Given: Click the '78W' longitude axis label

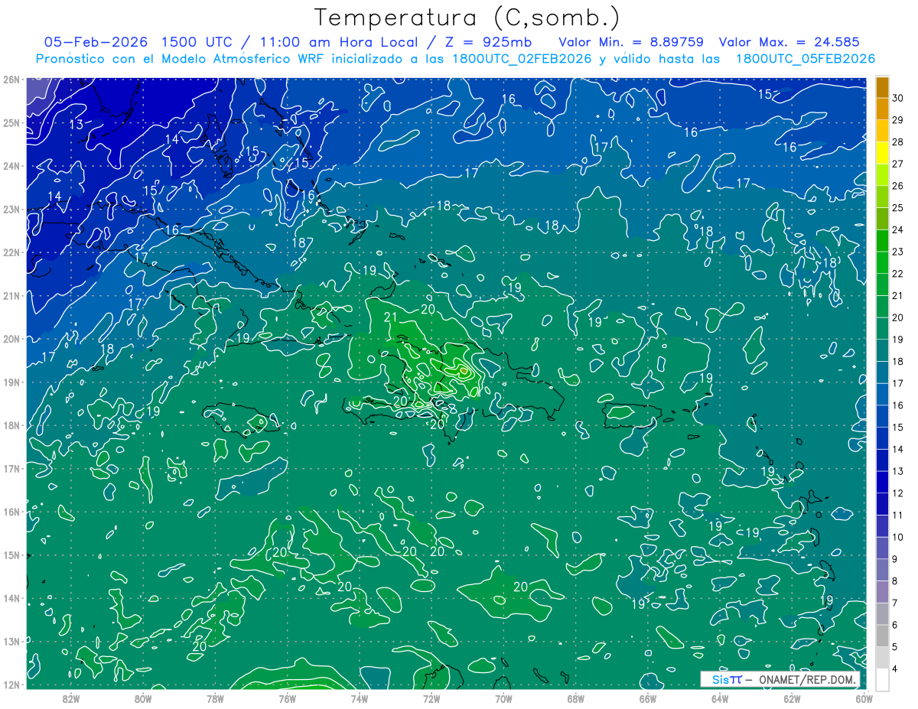Looking at the screenshot, I should tap(215, 698).
